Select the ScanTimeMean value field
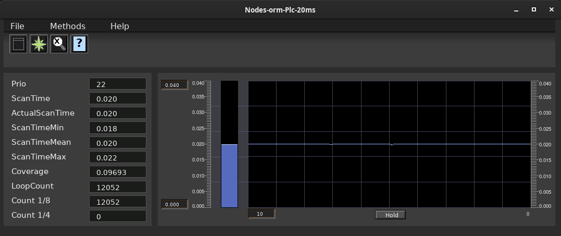The image size is (561, 236). tap(118, 143)
